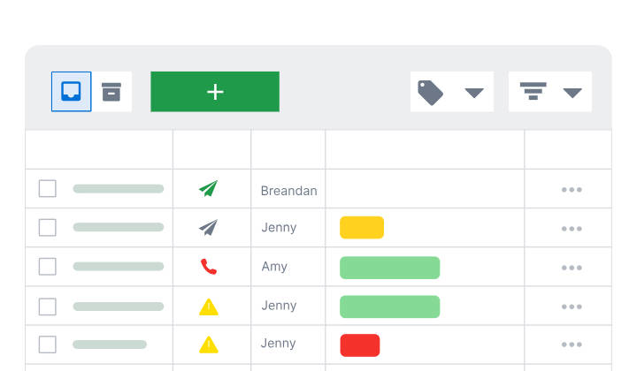Tick the checkbox in Breandan's row
Viewport: 637px width, 371px height.
[48, 188]
